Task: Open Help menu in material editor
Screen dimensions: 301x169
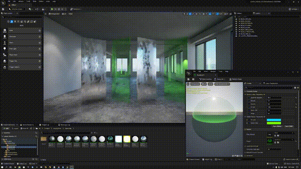Action: pos(227,71)
